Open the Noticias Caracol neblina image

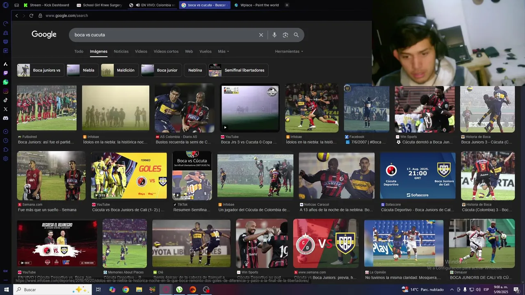click(x=336, y=176)
